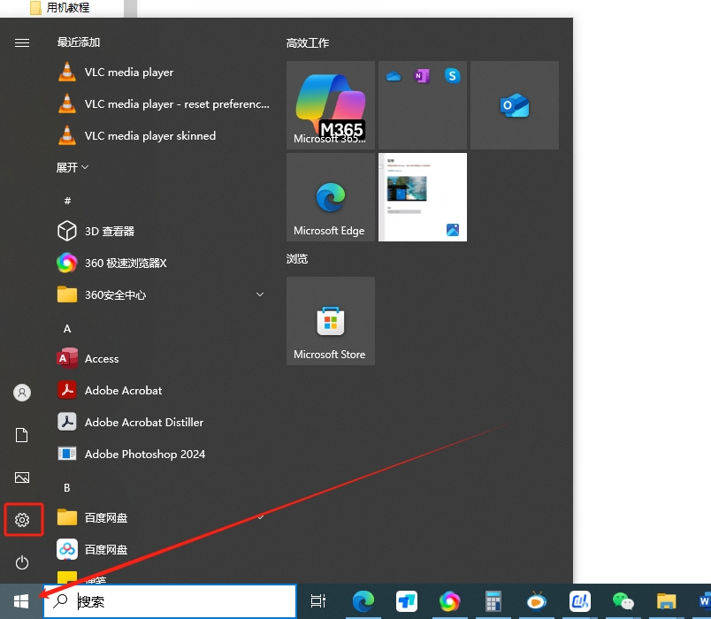
Task: Open the Power options icon
Action: coord(22,562)
